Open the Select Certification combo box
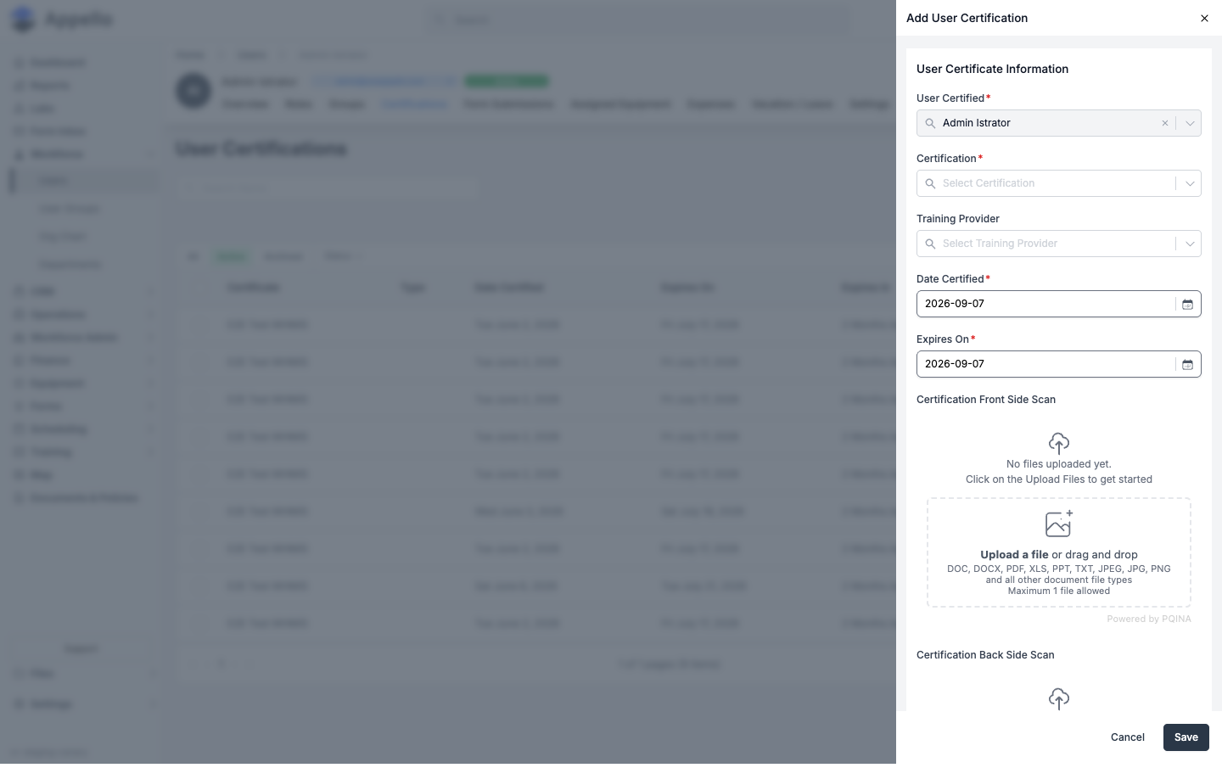 point(1059,183)
